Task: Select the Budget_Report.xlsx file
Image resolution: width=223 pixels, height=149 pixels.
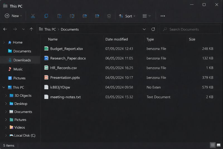Action: [66, 49]
